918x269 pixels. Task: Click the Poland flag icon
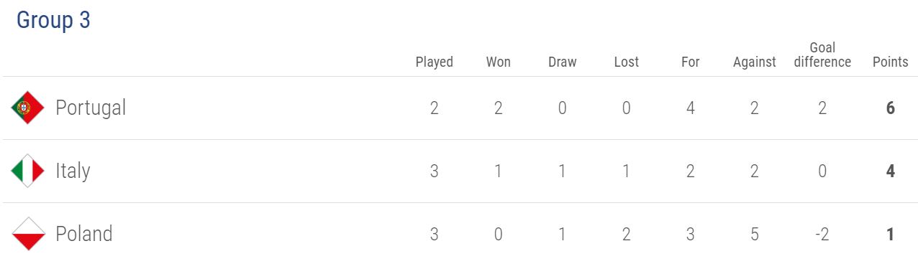coord(28,234)
